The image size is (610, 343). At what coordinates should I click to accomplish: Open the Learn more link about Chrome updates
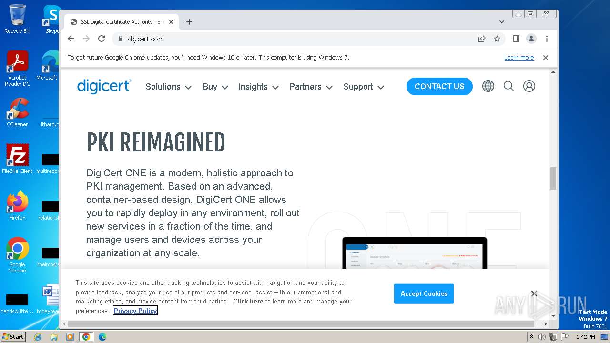click(x=519, y=58)
